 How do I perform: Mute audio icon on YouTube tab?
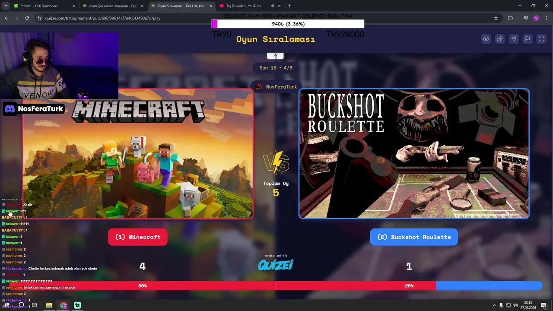[x=272, y=6]
